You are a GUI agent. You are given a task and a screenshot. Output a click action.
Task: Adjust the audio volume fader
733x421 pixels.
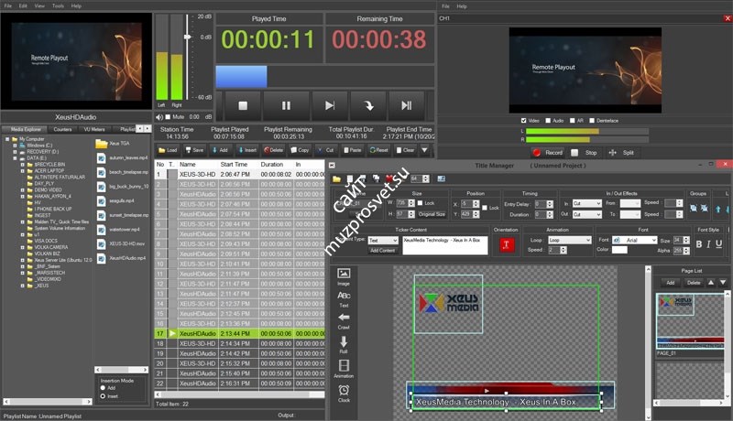(x=188, y=37)
